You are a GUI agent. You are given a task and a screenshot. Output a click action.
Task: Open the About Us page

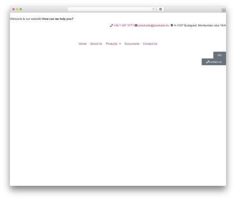click(96, 44)
